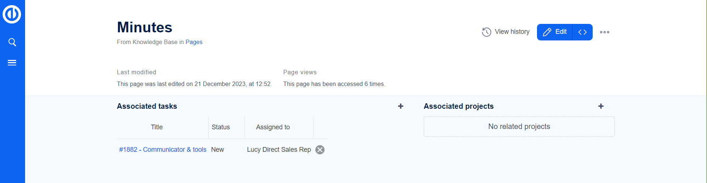Click the View history text

pyautogui.click(x=512, y=32)
